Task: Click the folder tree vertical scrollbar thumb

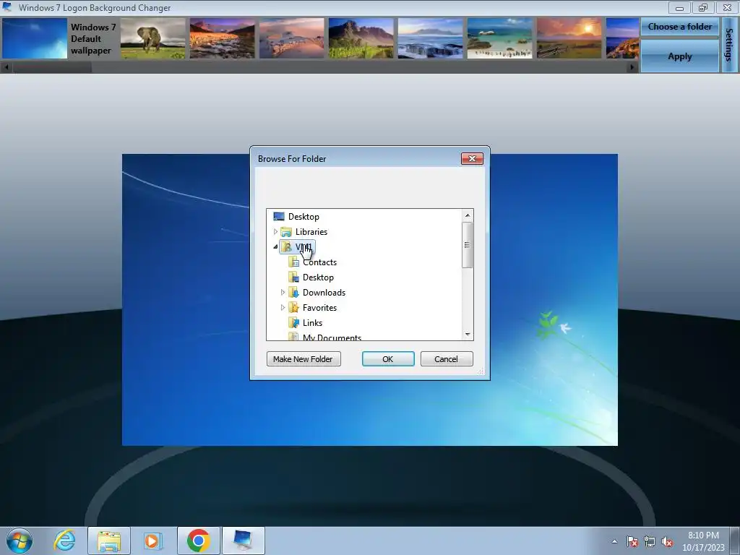Action: pos(468,244)
